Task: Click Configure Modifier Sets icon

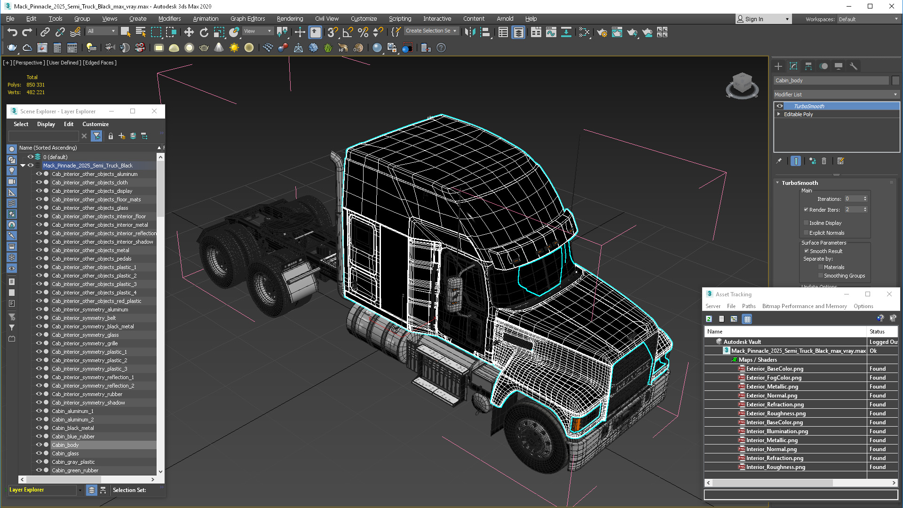Action: click(841, 161)
